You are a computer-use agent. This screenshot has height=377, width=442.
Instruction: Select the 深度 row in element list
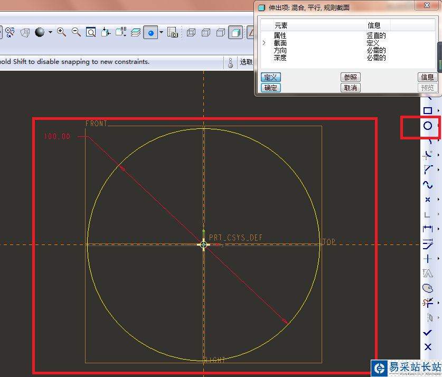[x=280, y=58]
